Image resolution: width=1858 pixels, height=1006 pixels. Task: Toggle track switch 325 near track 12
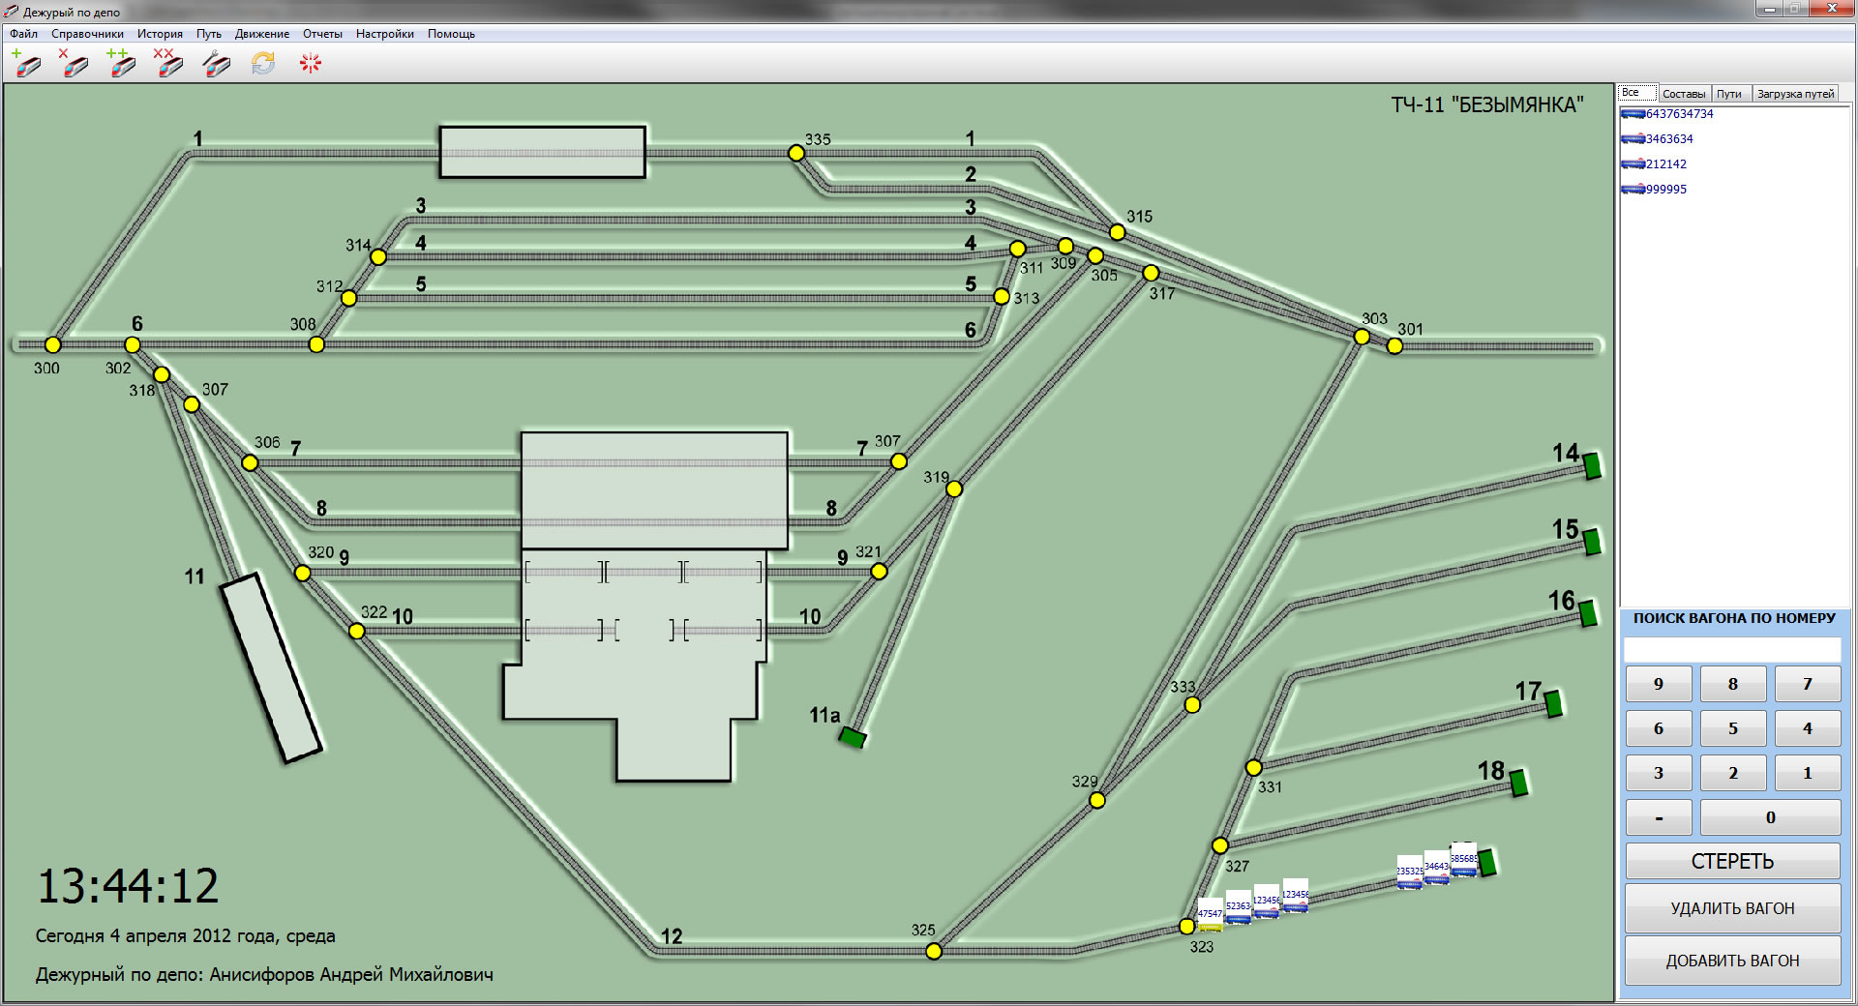click(934, 951)
